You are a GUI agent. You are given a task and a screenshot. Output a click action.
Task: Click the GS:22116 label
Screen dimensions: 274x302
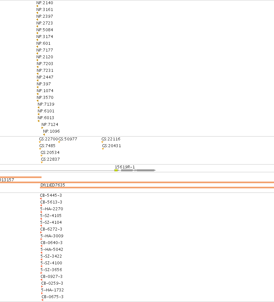coord(111,139)
